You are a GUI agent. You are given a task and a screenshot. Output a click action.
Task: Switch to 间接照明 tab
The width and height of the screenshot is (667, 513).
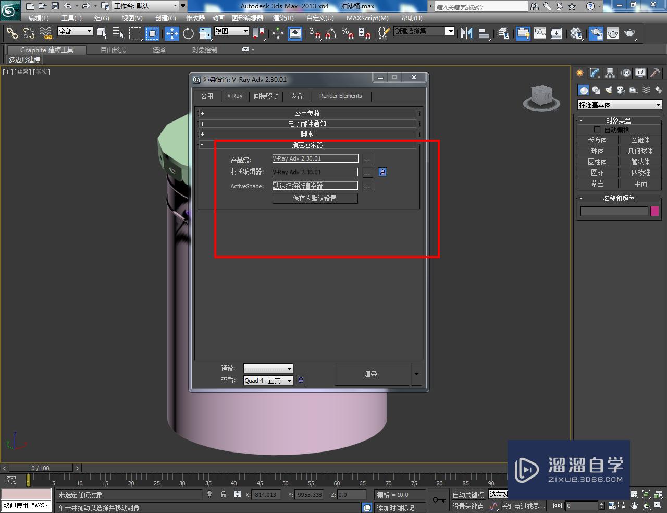tap(266, 96)
